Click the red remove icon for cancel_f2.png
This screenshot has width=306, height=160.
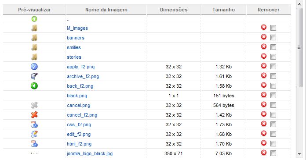point(264,114)
